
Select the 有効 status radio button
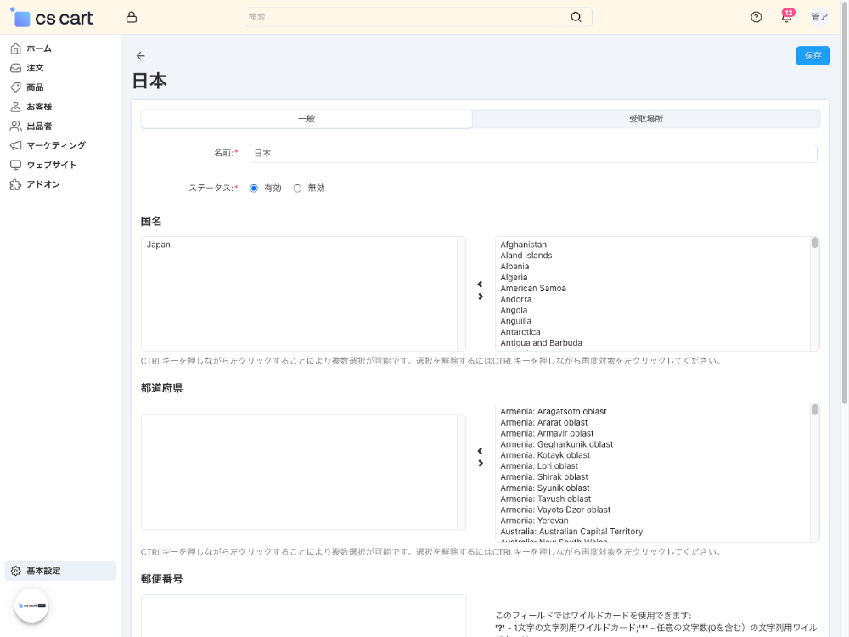(252, 188)
